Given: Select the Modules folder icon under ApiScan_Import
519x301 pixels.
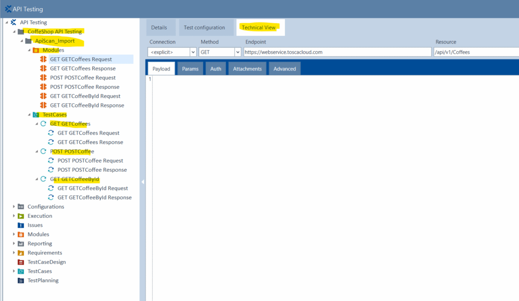Looking at the screenshot, I should [37, 50].
